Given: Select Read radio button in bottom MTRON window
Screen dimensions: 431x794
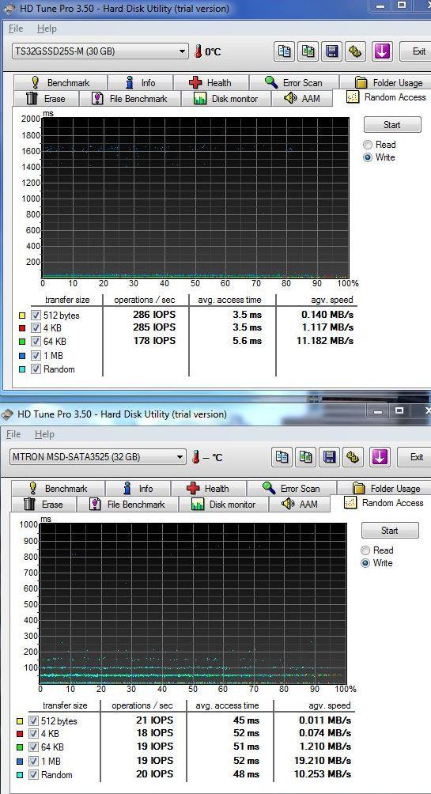Looking at the screenshot, I should [365, 550].
